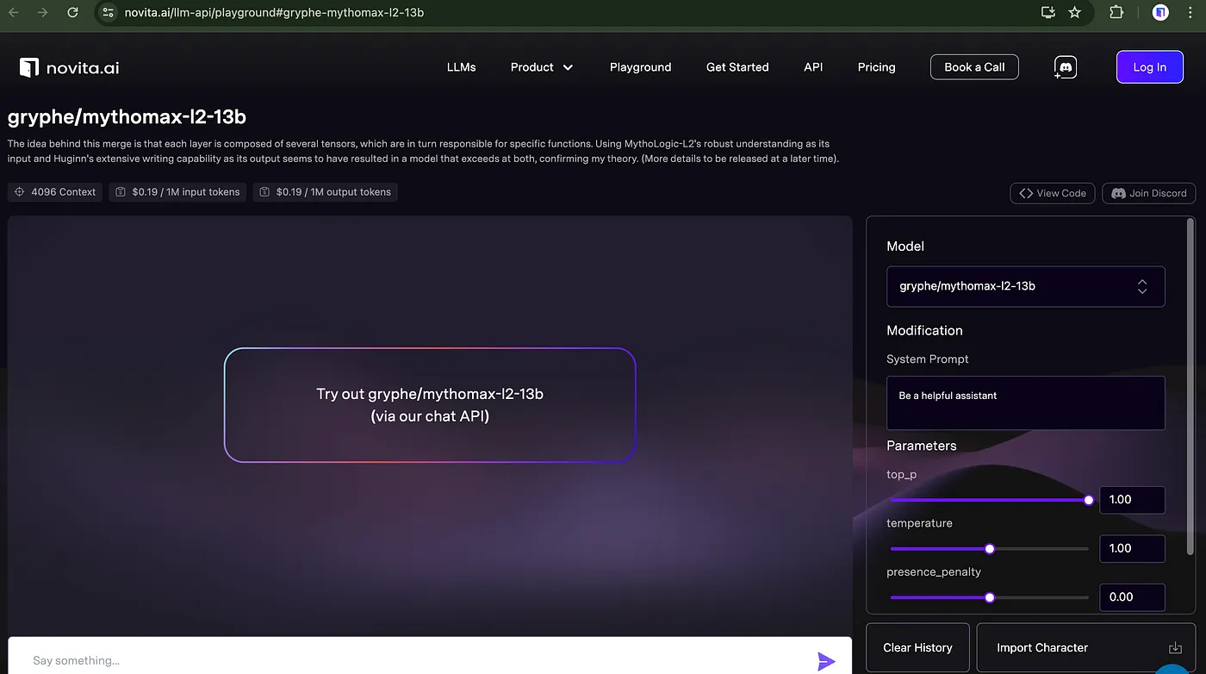Click the Import Character download icon
The height and width of the screenshot is (674, 1206).
(x=1175, y=647)
